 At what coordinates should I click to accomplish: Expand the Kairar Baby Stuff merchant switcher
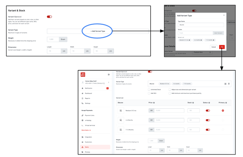coord(109,82)
